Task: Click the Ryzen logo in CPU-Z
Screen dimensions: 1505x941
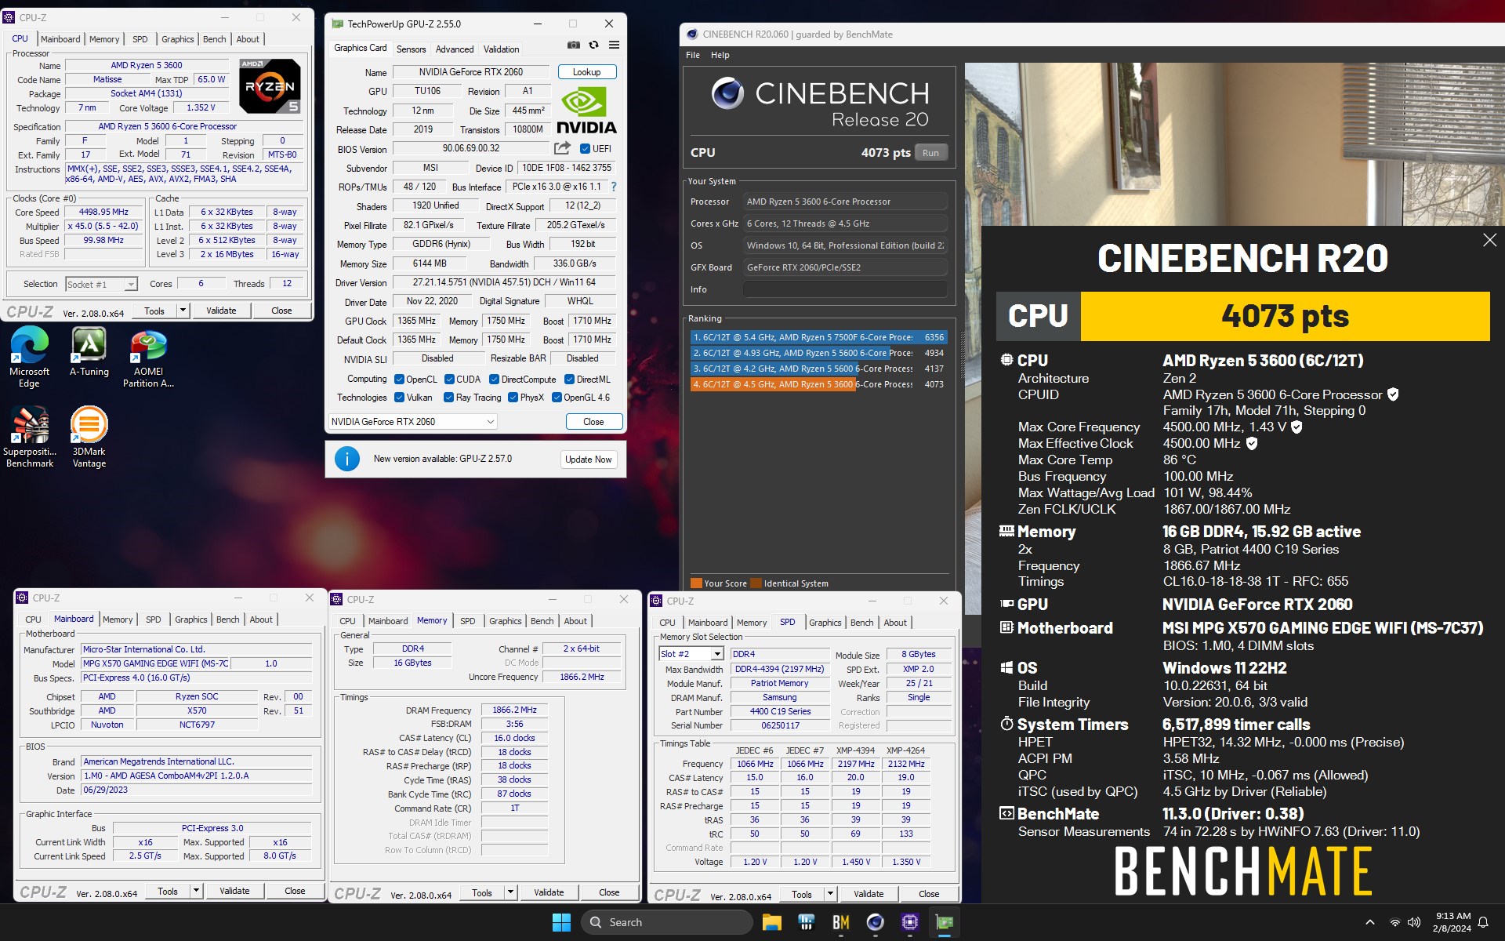Action: 270,86
